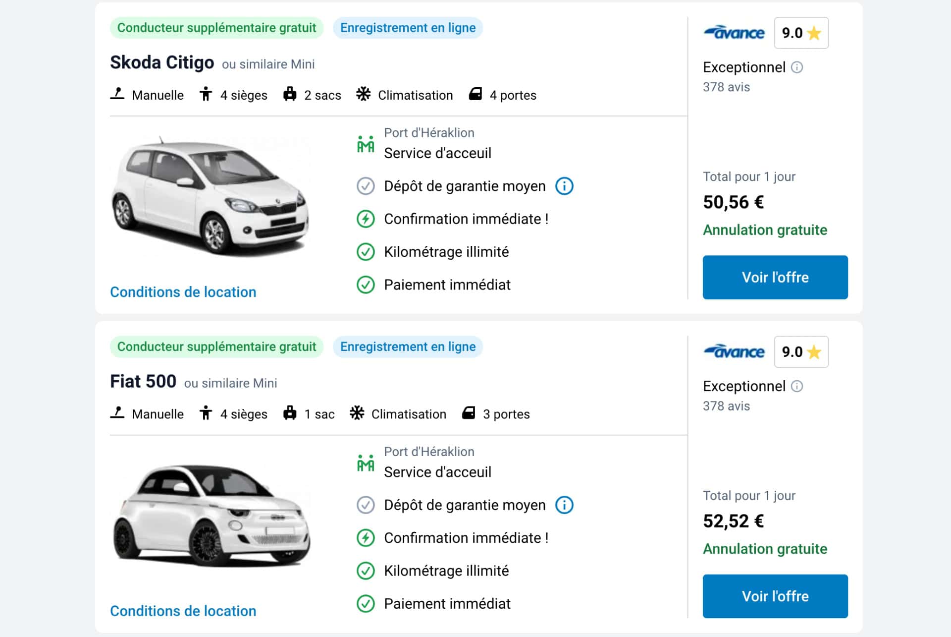Click the 9.0 star rating badge on Skoda Citigo
Viewport: 951px width, 637px height.
coord(801,33)
